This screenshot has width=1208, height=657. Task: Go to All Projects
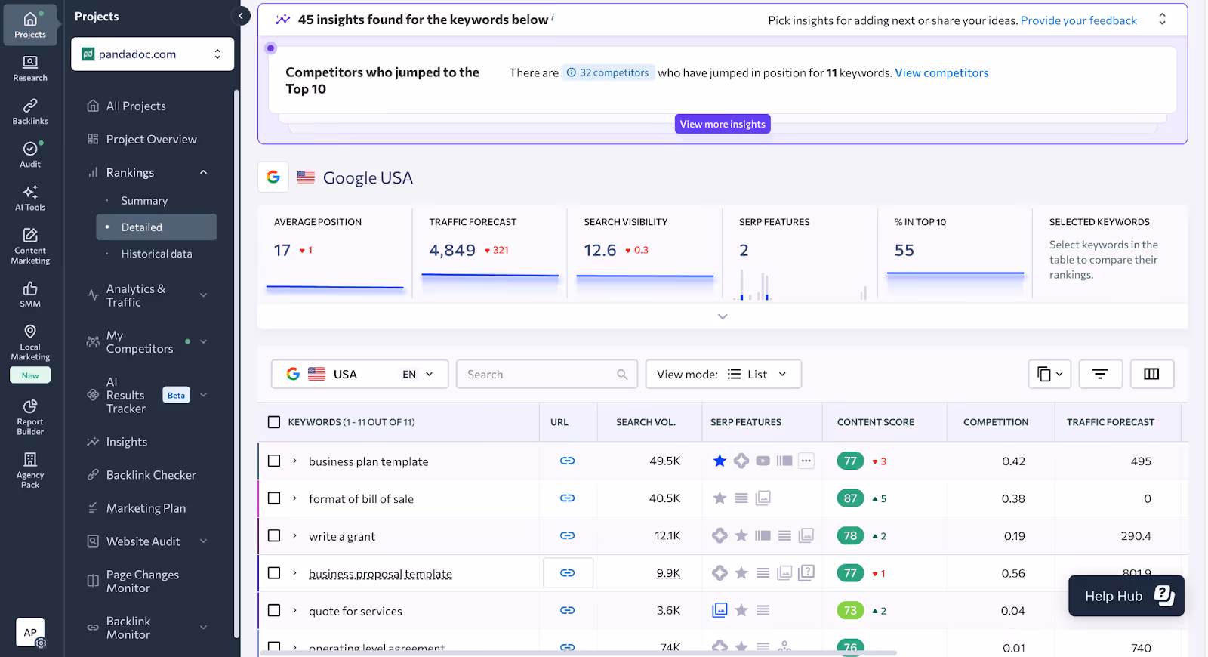(x=136, y=106)
